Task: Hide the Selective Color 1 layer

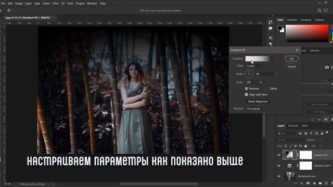Action: (279, 166)
